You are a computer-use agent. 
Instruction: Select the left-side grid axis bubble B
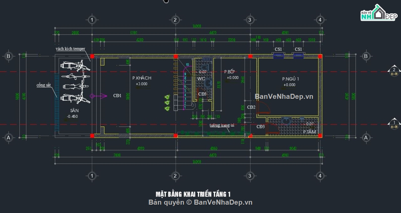coord(8,56)
